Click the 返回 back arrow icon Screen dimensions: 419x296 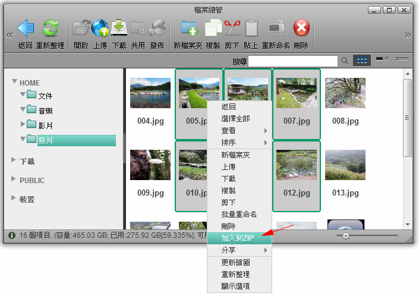coord(26,29)
